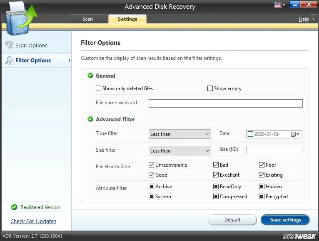
Task: Click the arrow beside Filter Options
Action: (x=70, y=60)
